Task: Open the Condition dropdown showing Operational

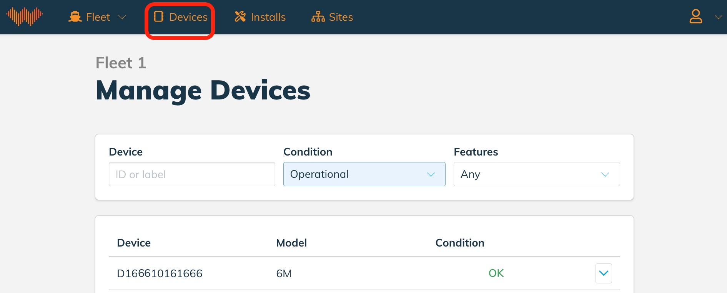Action: (x=364, y=174)
